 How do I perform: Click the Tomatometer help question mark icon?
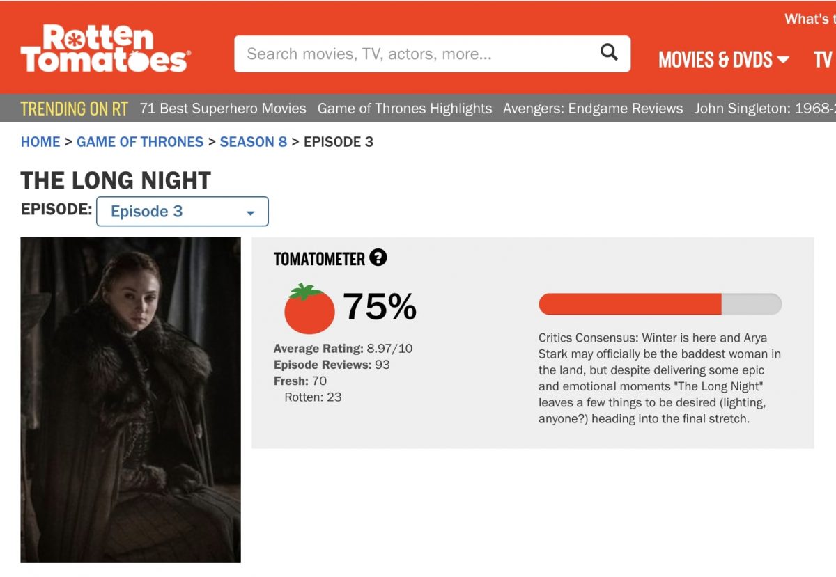[378, 258]
